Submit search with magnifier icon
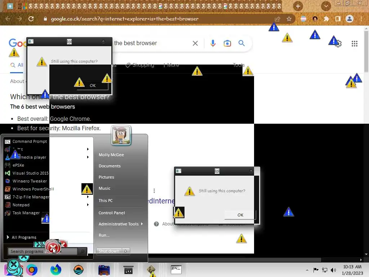 click(x=241, y=43)
